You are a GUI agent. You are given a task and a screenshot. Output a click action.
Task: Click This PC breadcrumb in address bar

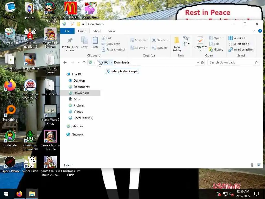[x=103, y=62]
